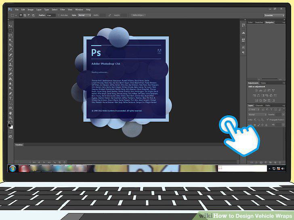Screen dimensions: 294x220
Task: Select the Healing Brush tool
Action: [10, 55]
